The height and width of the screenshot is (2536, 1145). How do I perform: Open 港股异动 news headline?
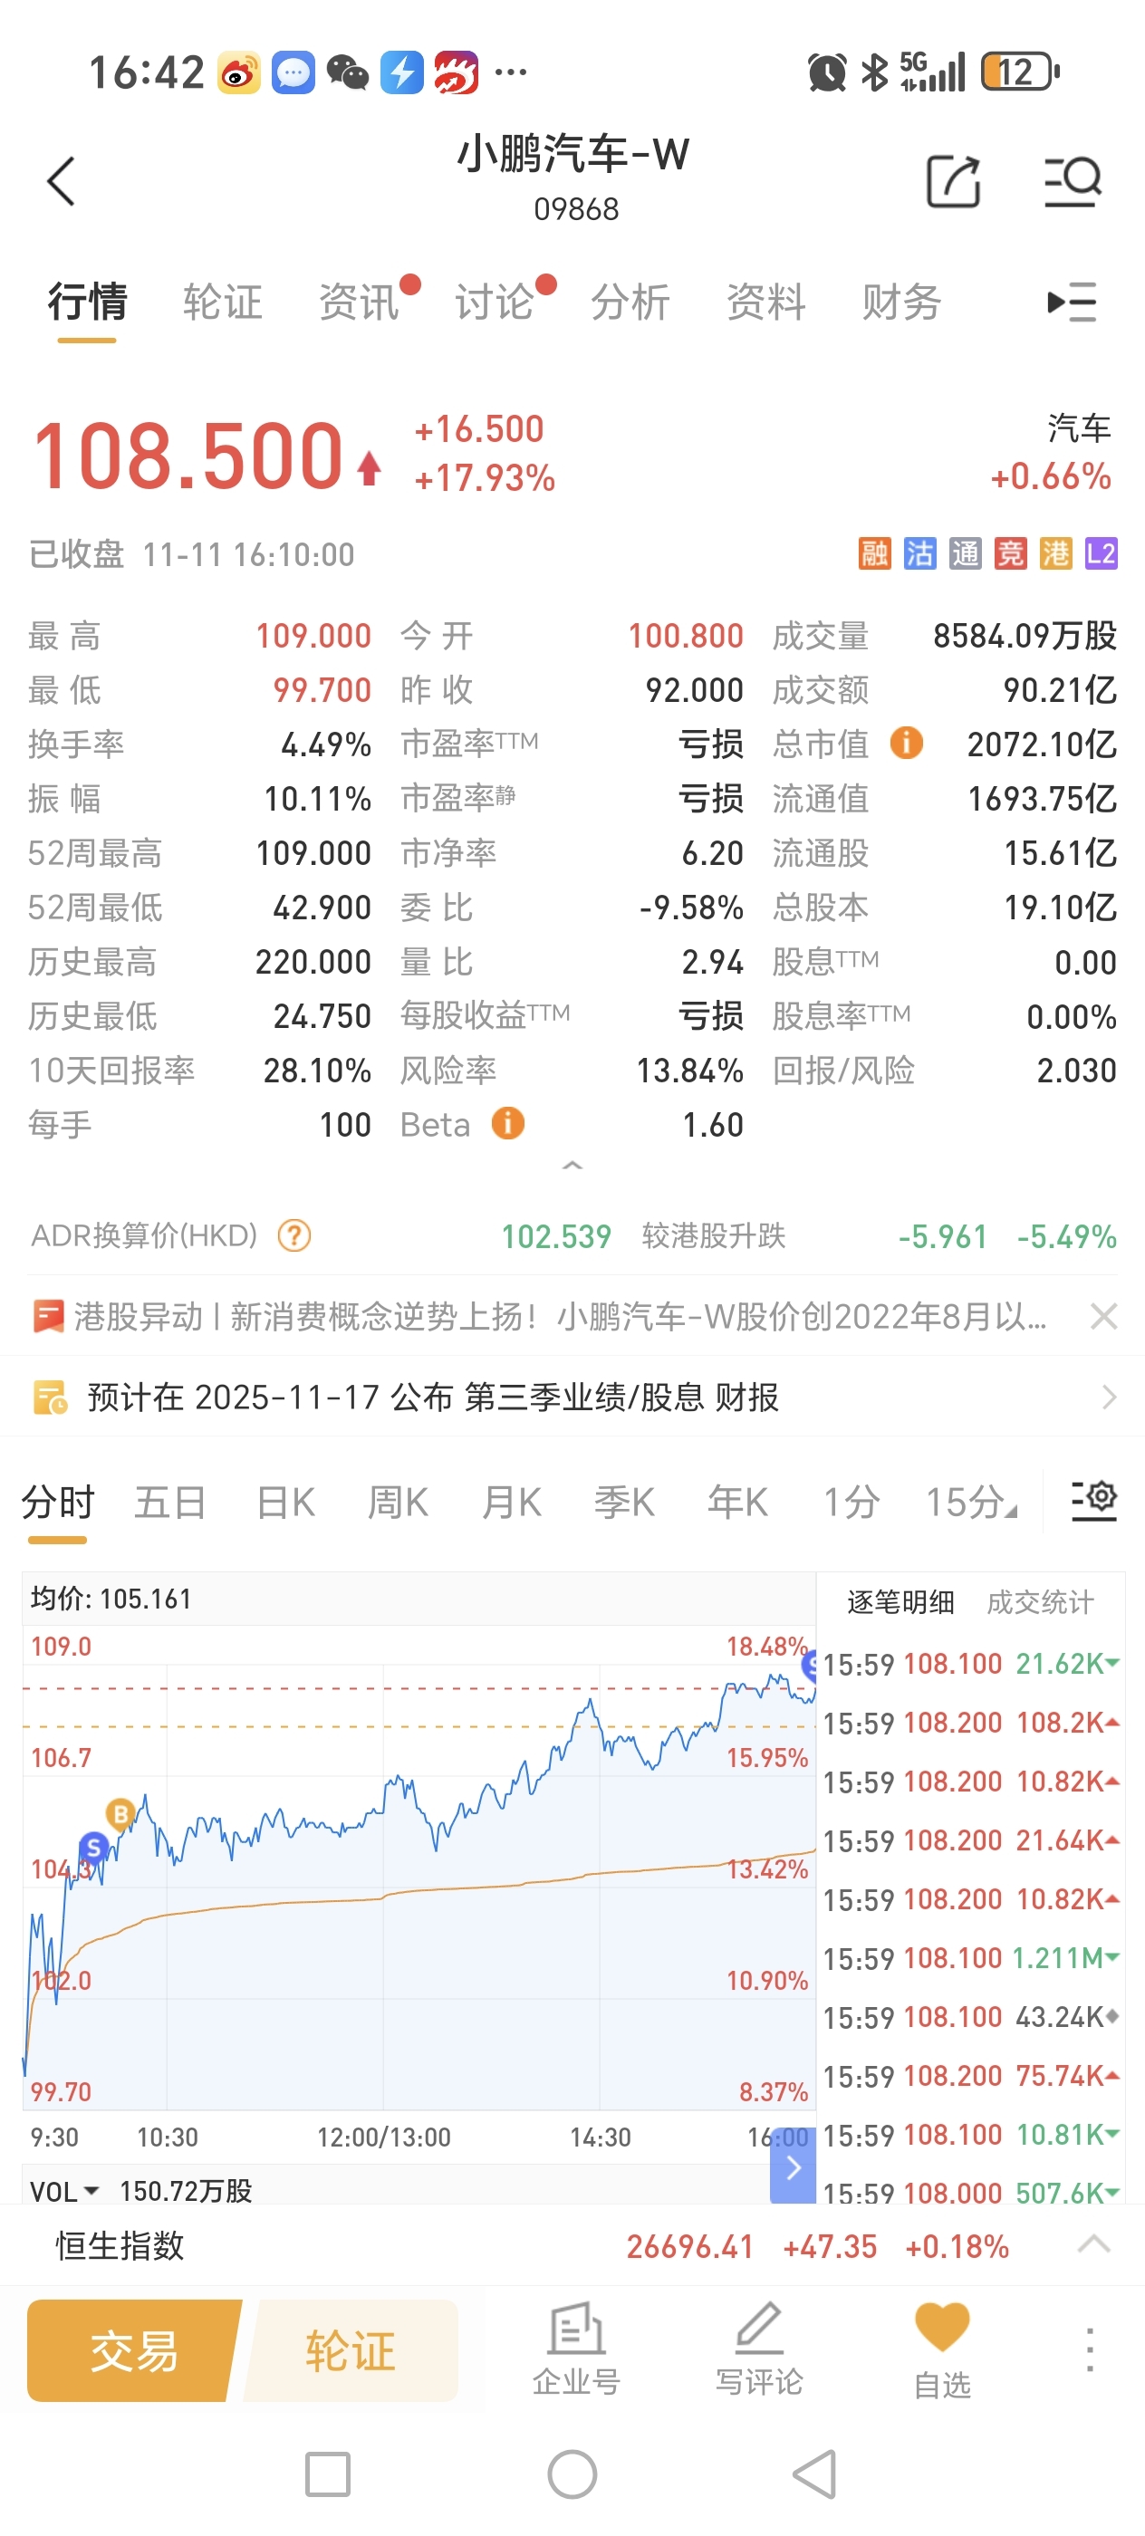559,1316
